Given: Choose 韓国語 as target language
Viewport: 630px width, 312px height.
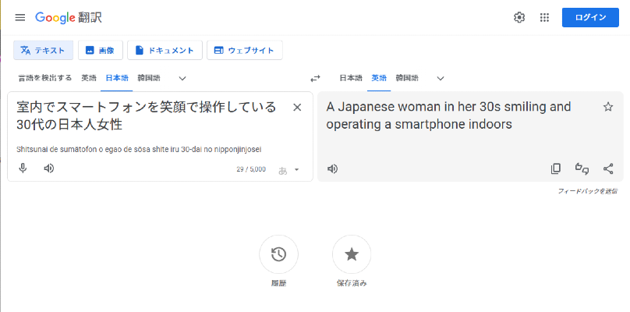Looking at the screenshot, I should (x=406, y=78).
